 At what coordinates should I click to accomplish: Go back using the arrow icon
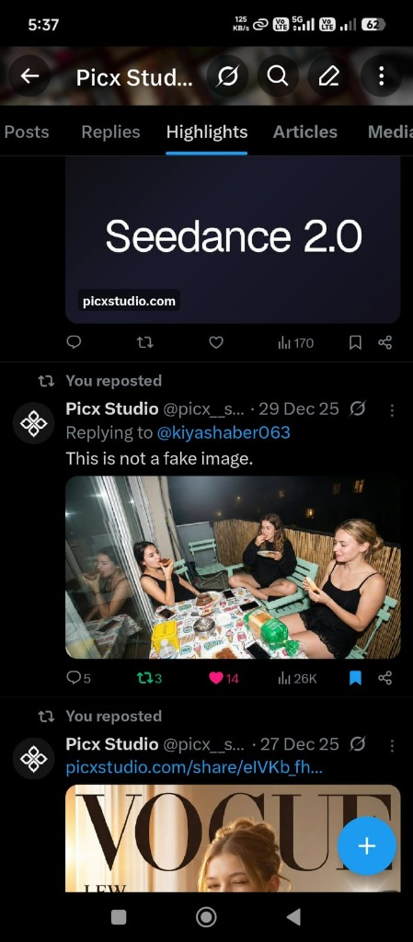[29, 75]
